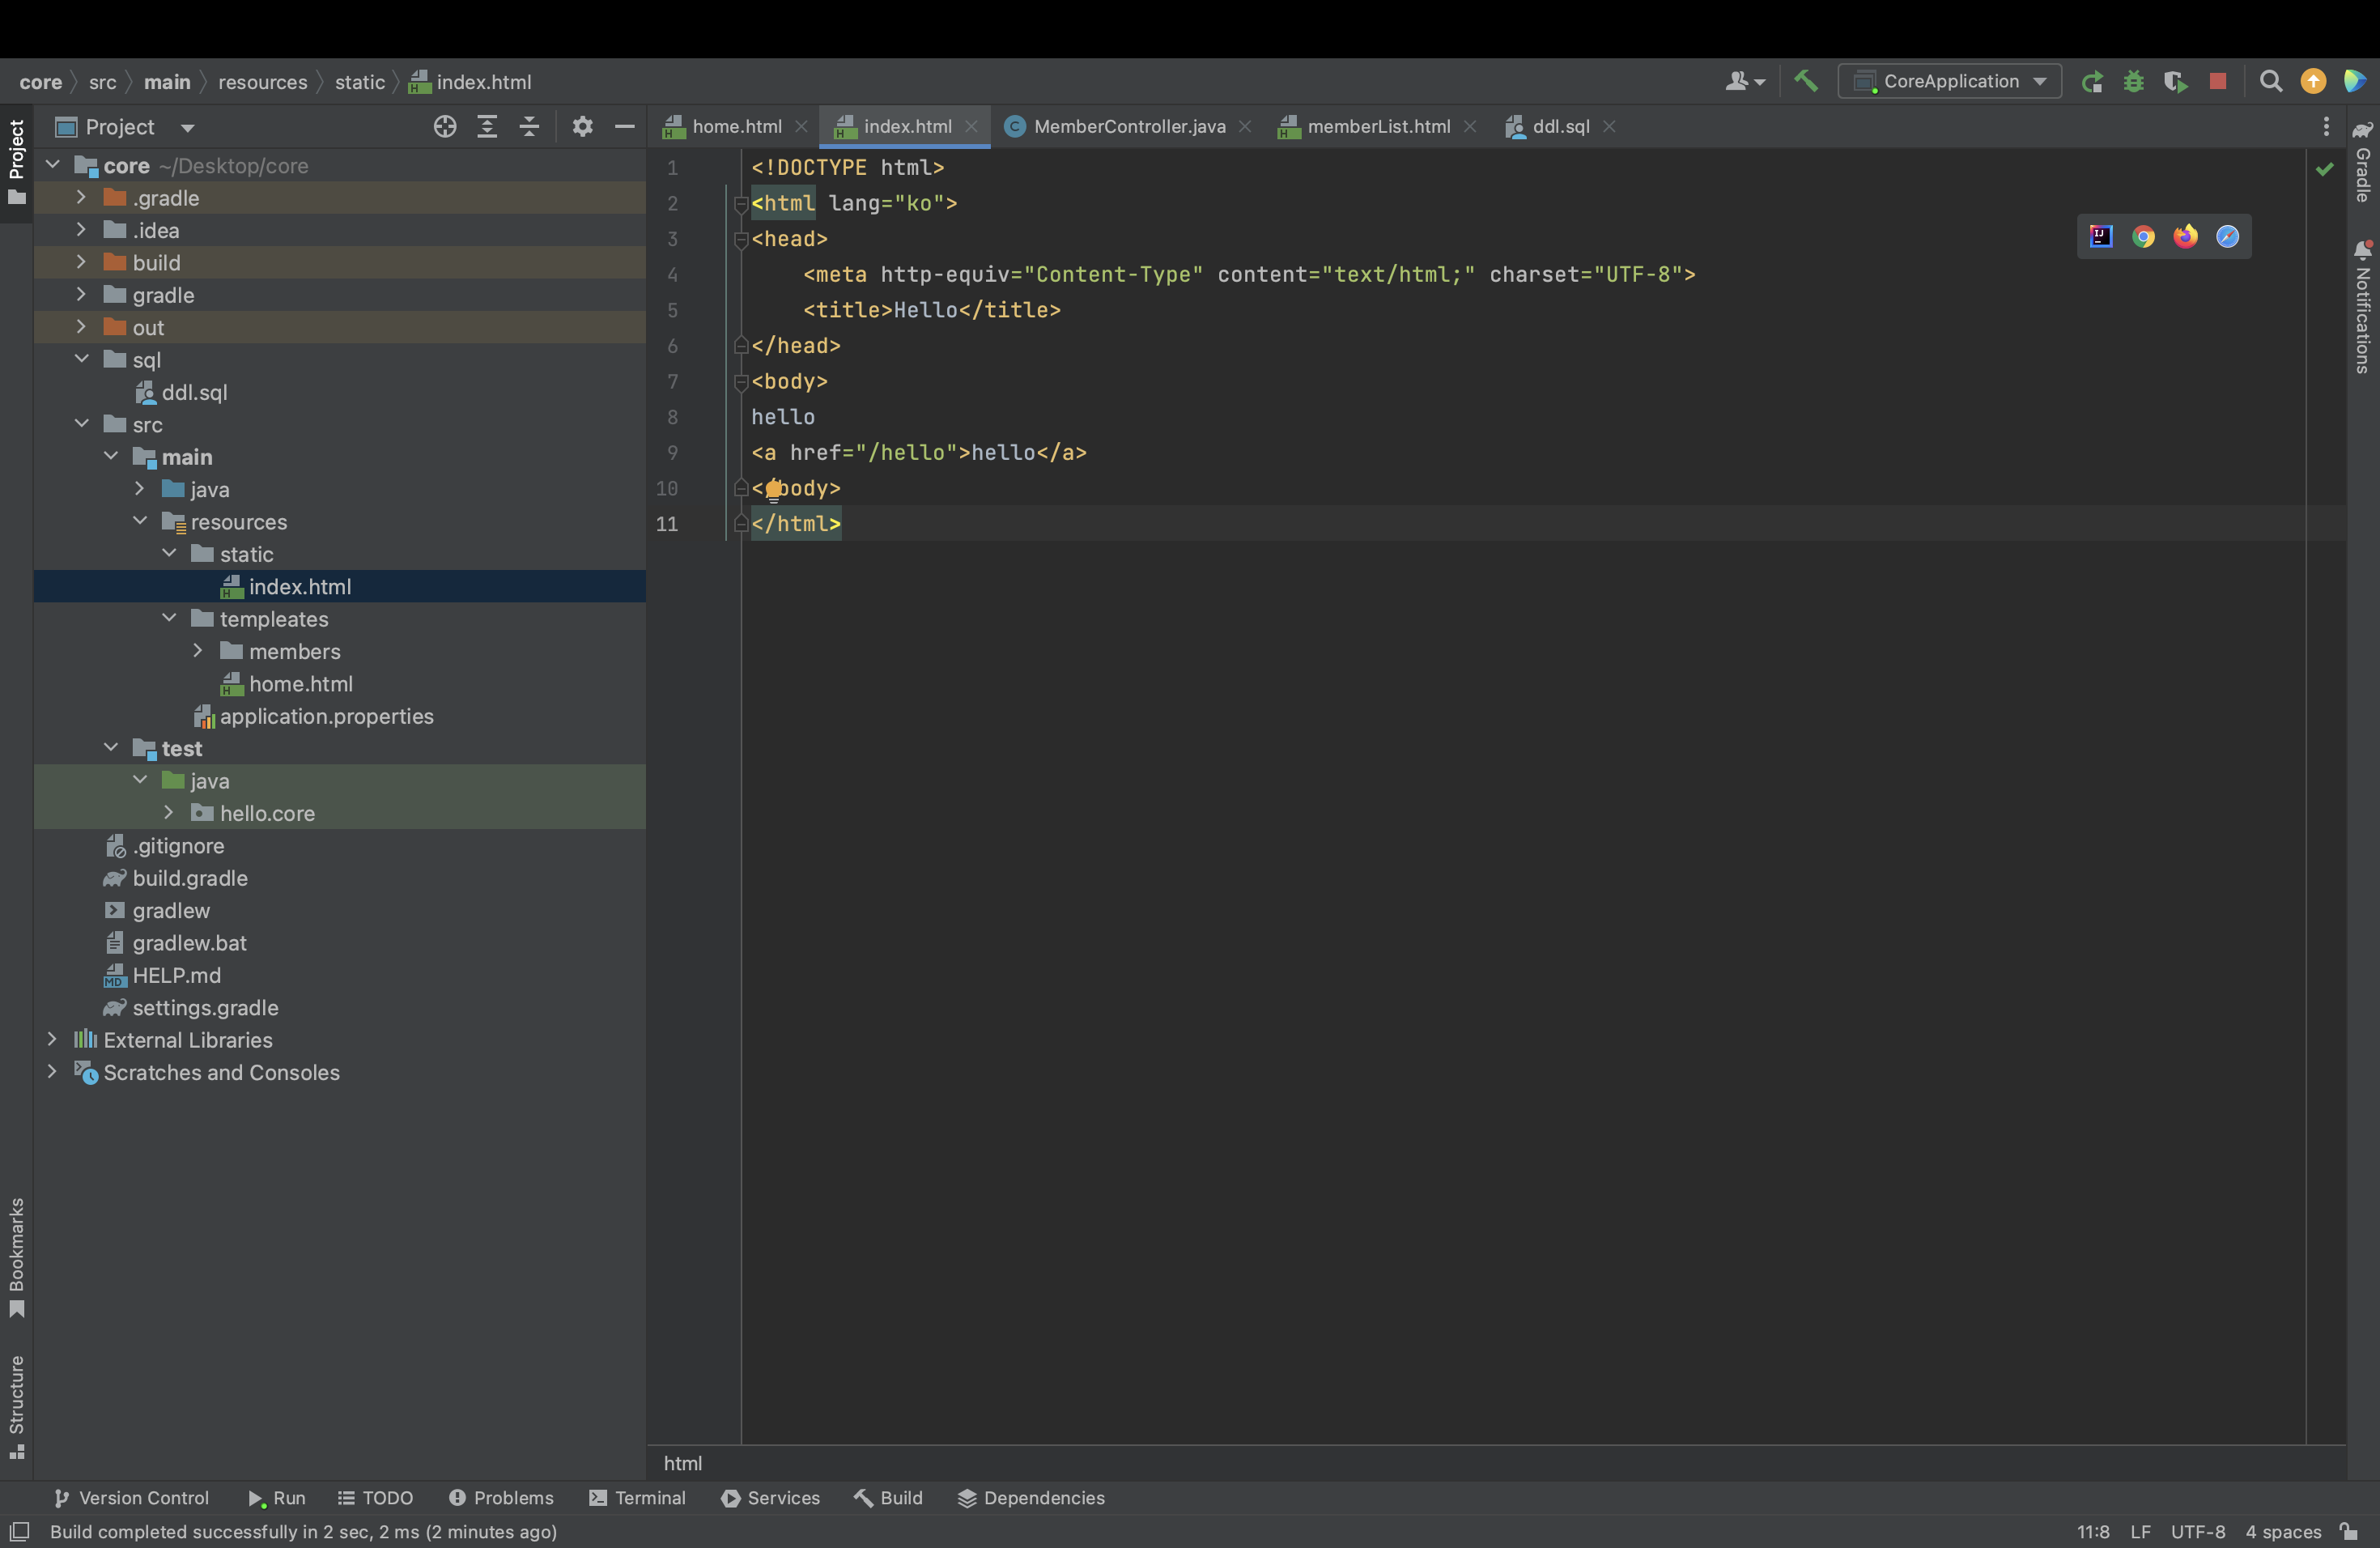Hide the Project tool window
This screenshot has height=1548, width=2380.
click(625, 126)
